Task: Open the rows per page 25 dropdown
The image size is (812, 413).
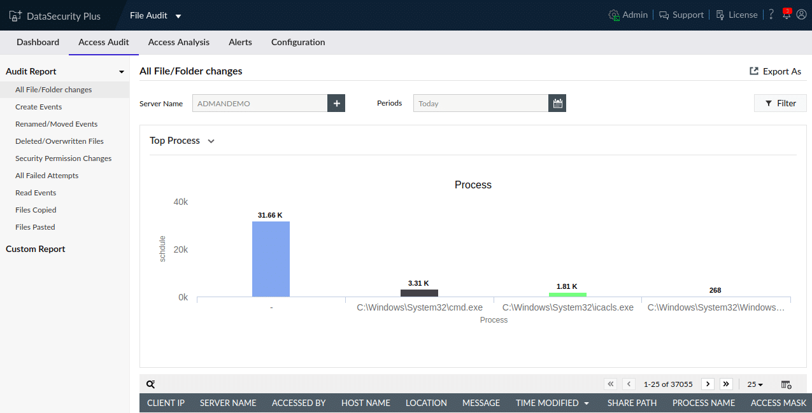Action: pyautogui.click(x=755, y=384)
